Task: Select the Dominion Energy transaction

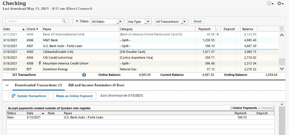Action: (x=140, y=69)
